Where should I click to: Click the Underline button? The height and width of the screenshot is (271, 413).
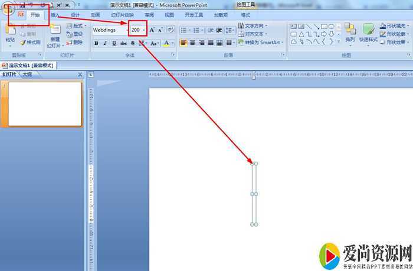pyautogui.click(x=114, y=43)
